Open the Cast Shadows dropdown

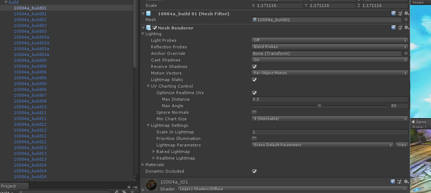(330, 60)
